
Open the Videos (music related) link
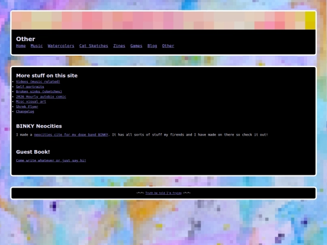coord(38,82)
